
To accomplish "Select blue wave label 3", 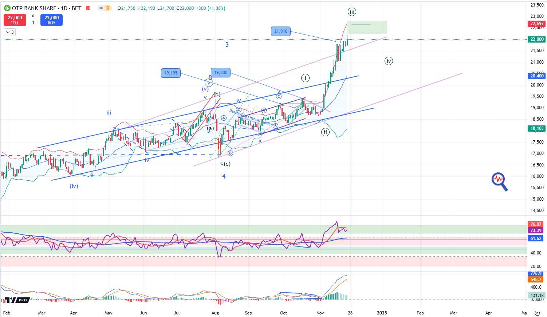I will [227, 45].
